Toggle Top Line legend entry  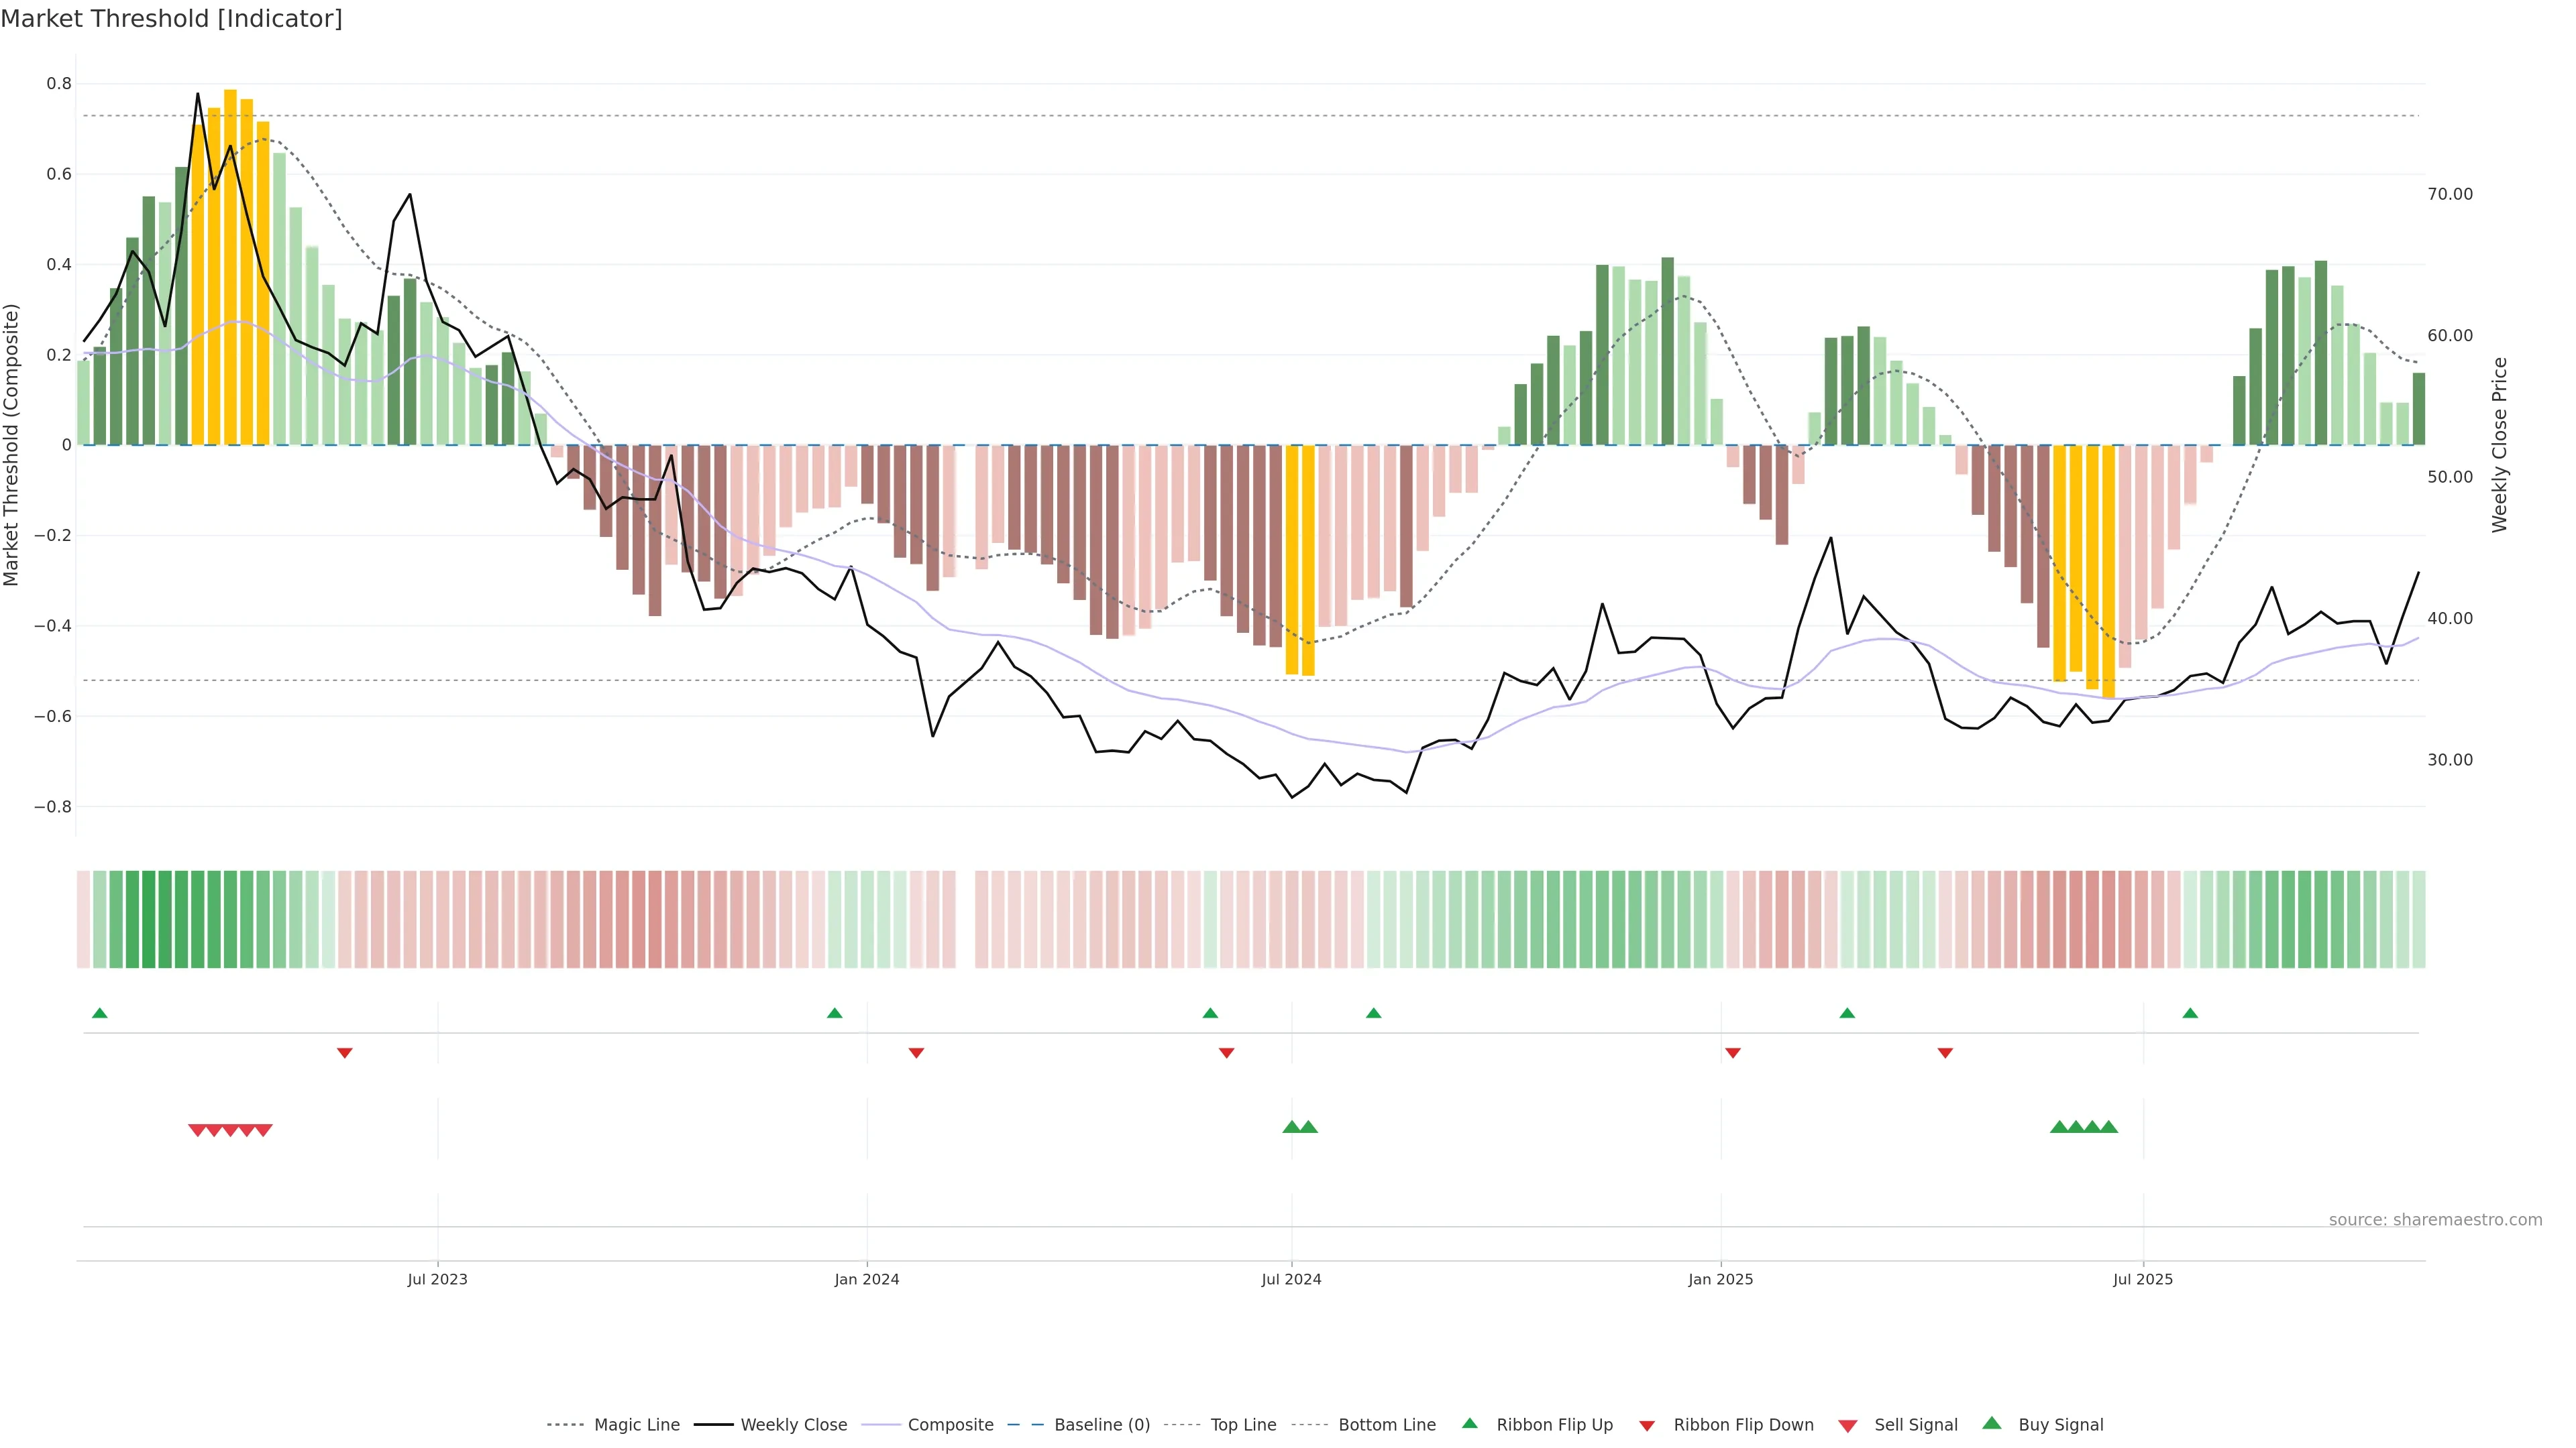click(1243, 1424)
